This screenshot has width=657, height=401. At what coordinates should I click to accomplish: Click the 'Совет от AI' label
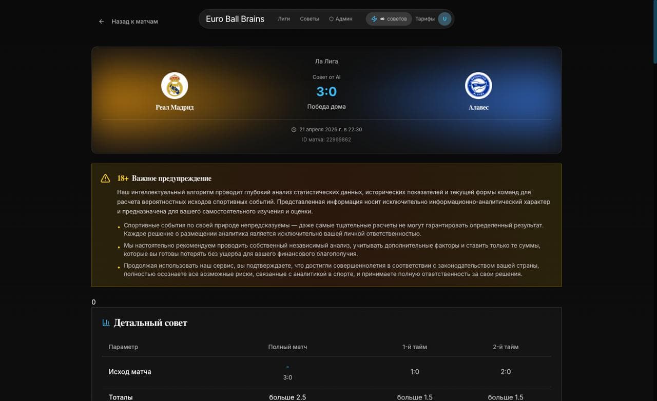click(x=326, y=77)
